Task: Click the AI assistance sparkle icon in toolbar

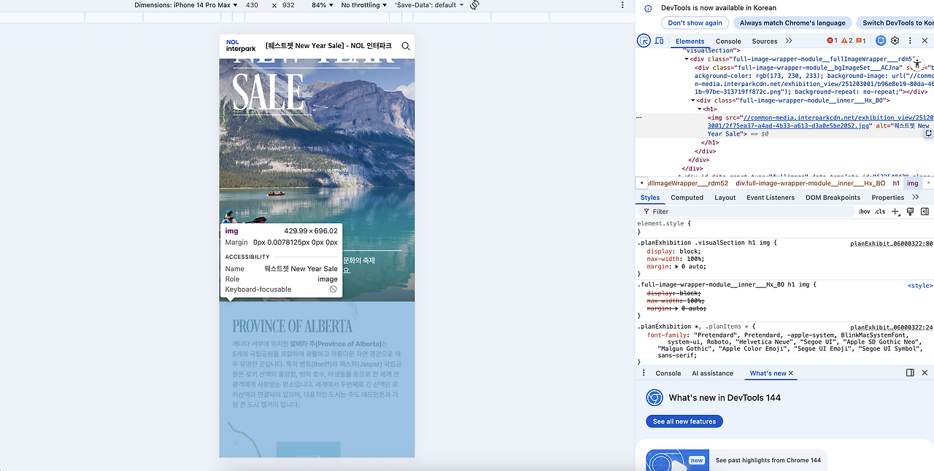Action: (881, 41)
